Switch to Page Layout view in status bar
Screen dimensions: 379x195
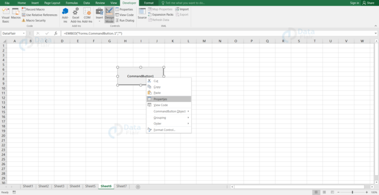[x=324, y=192]
